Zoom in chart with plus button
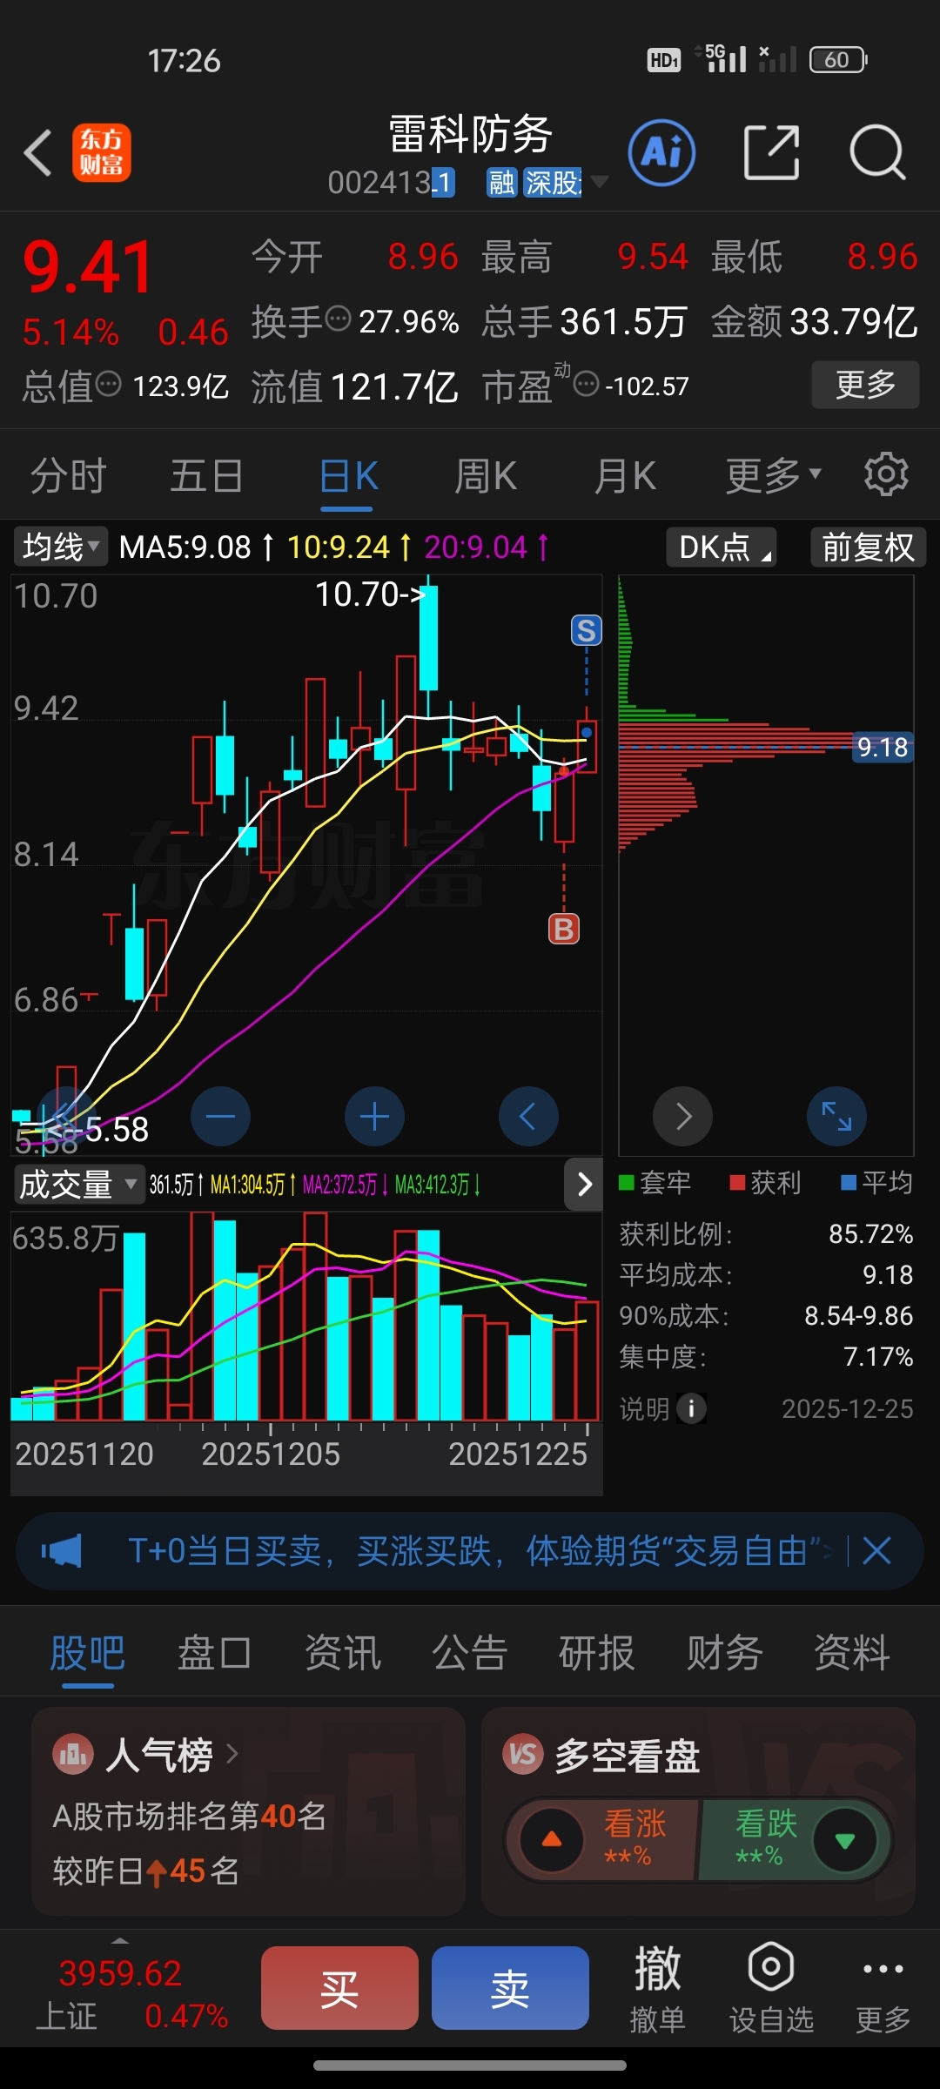Screen dimensions: 940x2089 click(374, 1116)
